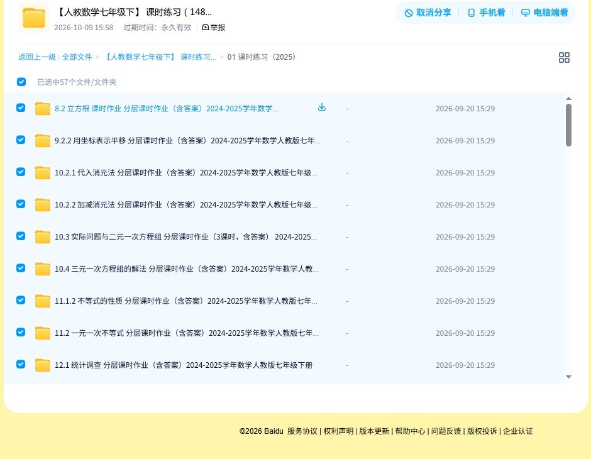Uncheck the 8.2 立方根 row
The image size is (591, 459).
click(x=21, y=108)
